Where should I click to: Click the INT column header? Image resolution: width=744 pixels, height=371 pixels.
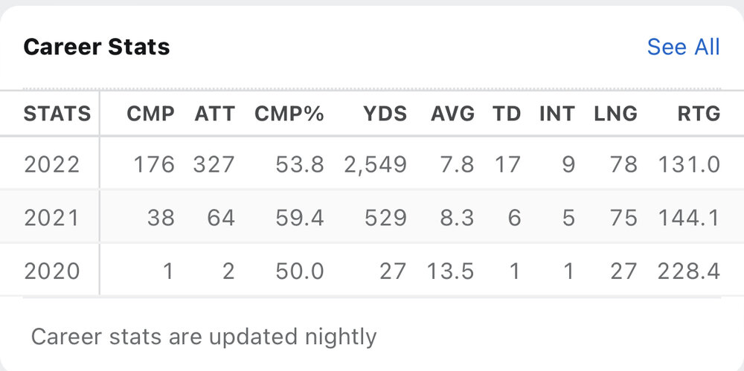(x=557, y=114)
